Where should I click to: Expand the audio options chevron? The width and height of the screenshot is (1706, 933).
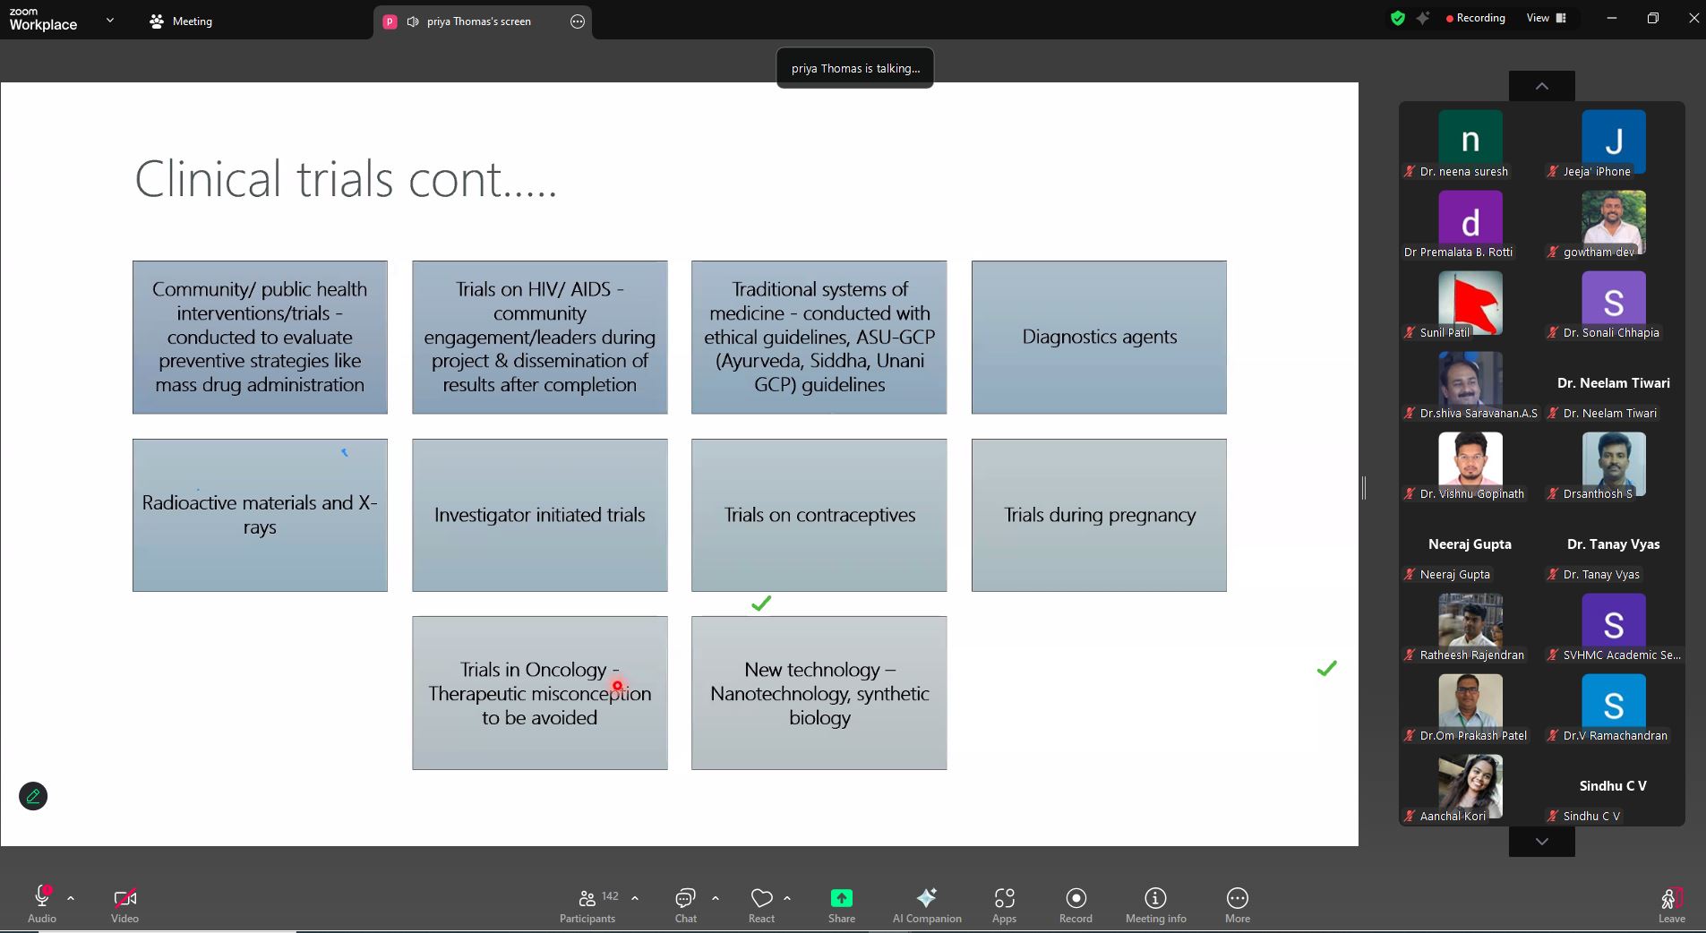[x=71, y=898]
